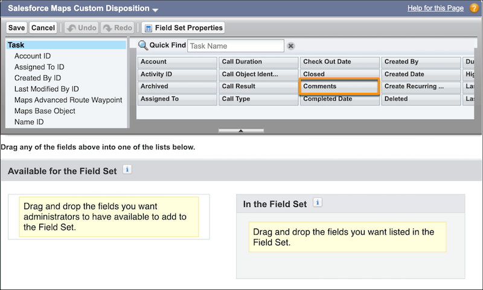Select the Archived field tile

click(177, 87)
